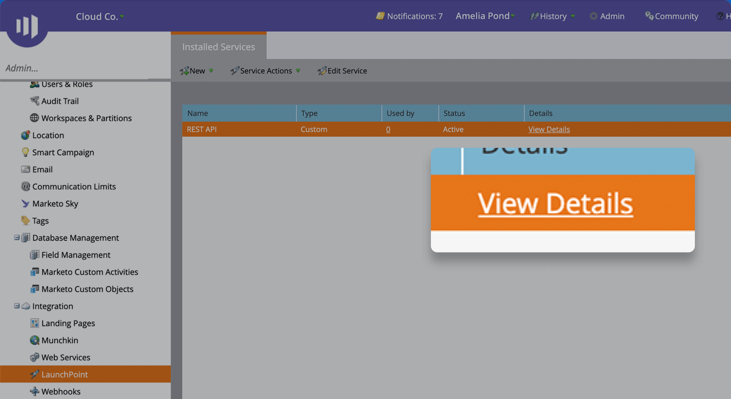Click the Used by column header
Viewport: 731px width, 399px height.
[410, 113]
